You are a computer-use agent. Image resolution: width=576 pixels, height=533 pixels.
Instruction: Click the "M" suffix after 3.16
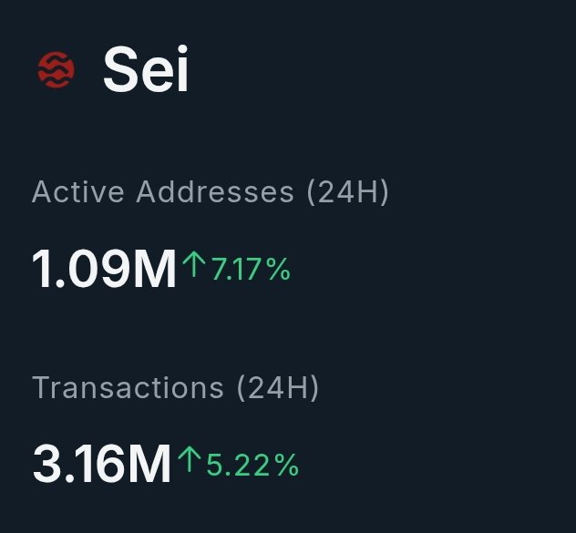pos(149,465)
